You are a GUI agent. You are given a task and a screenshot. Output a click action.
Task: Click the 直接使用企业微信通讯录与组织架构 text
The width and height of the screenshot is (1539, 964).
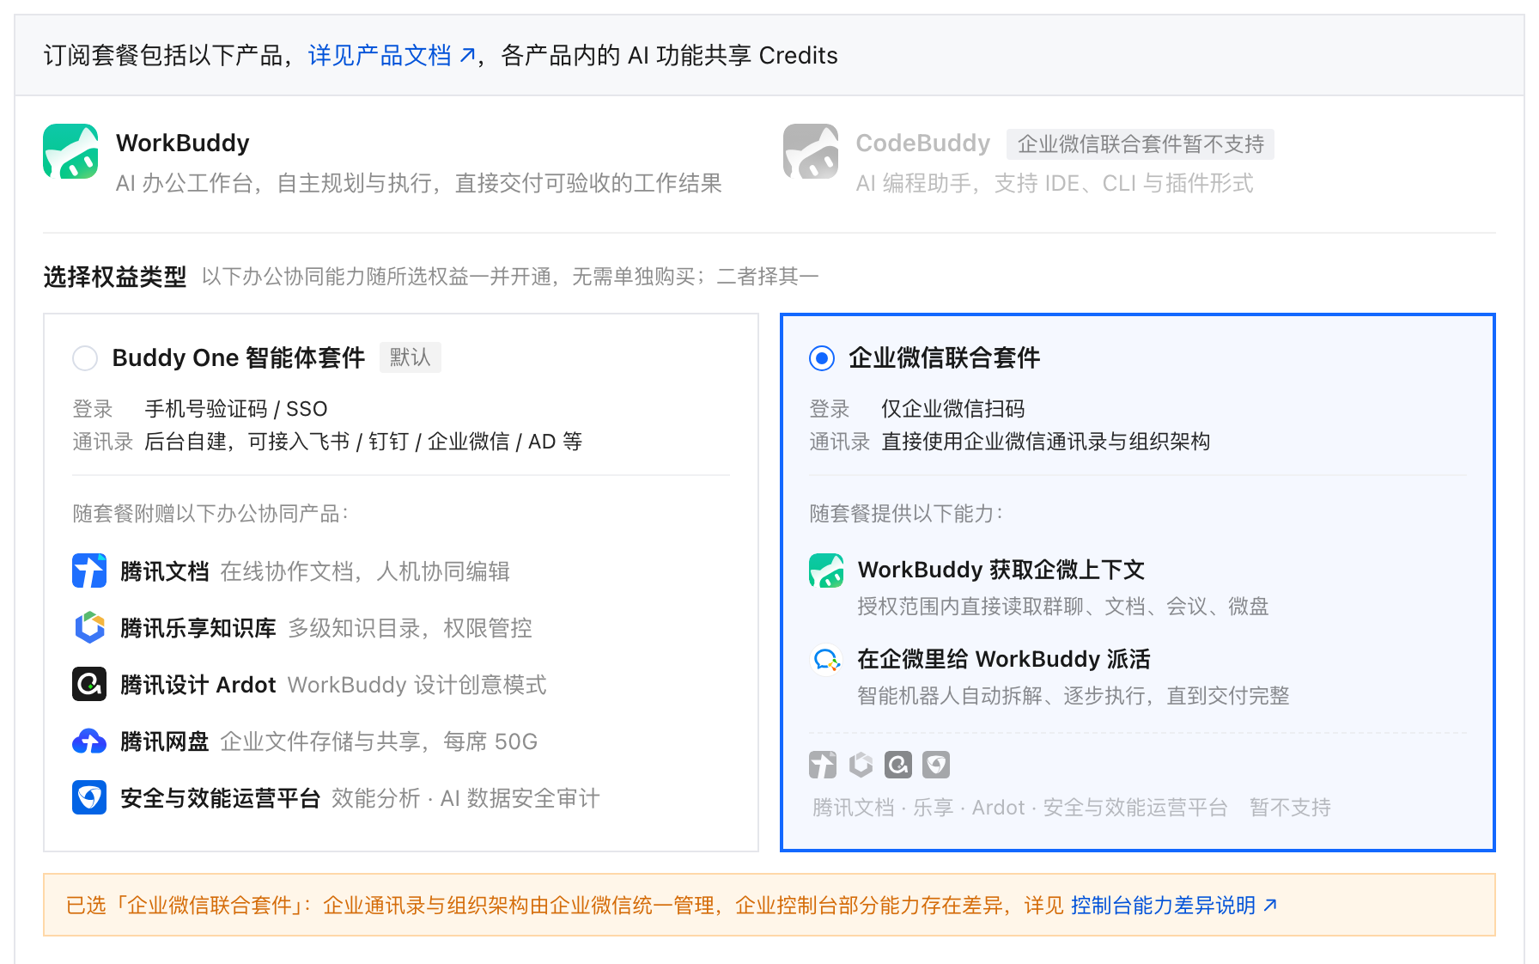pyautogui.click(x=1046, y=441)
